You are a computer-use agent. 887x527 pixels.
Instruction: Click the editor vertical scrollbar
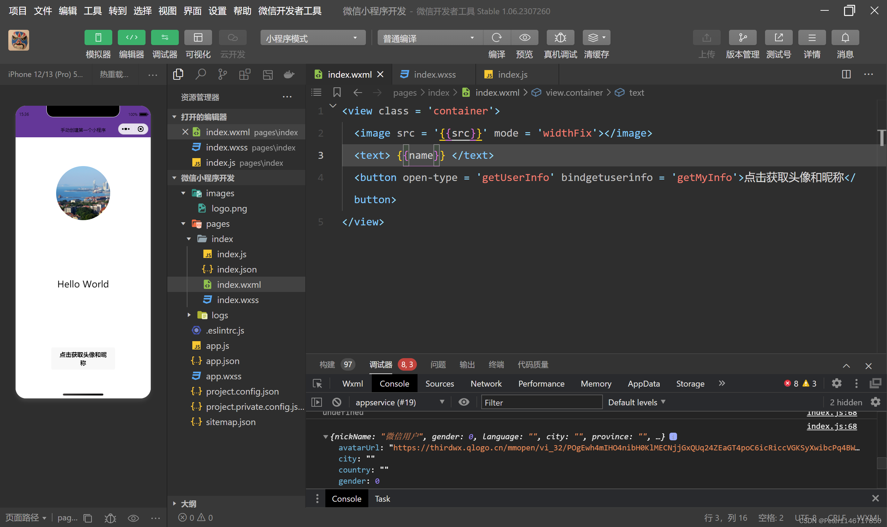[882, 138]
